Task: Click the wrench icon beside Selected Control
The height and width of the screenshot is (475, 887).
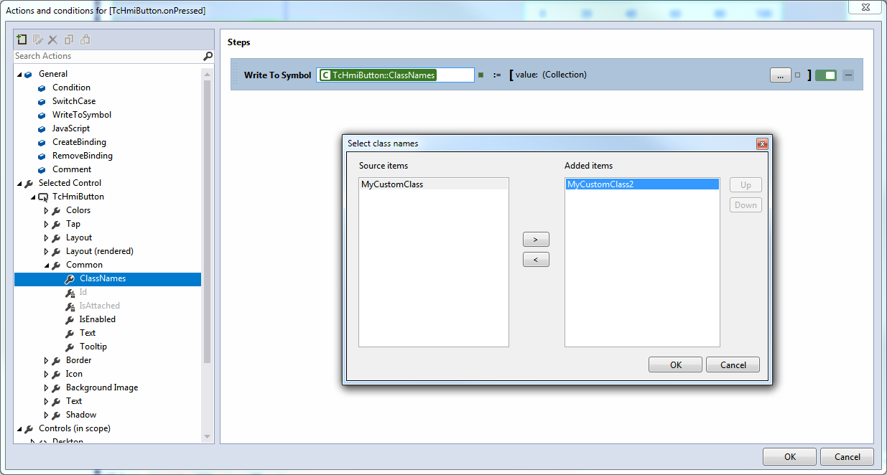Action: coord(28,183)
